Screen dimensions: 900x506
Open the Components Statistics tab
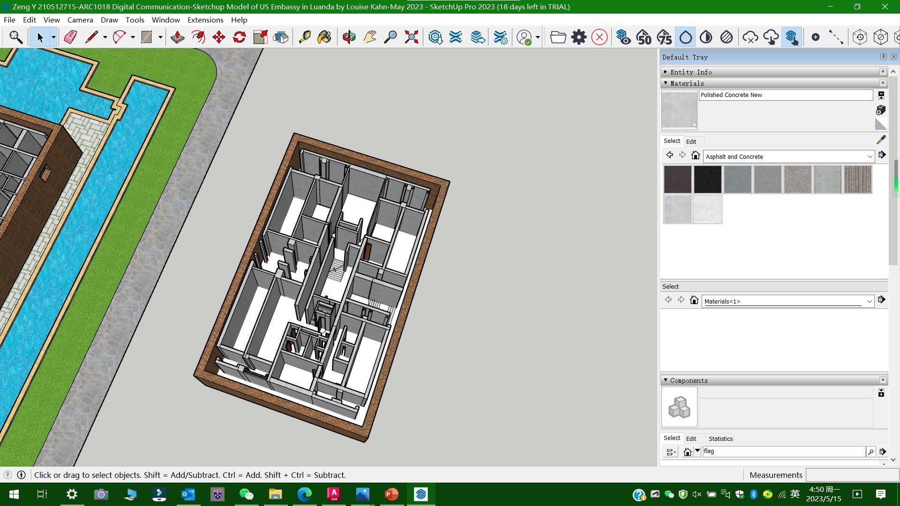[720, 439]
